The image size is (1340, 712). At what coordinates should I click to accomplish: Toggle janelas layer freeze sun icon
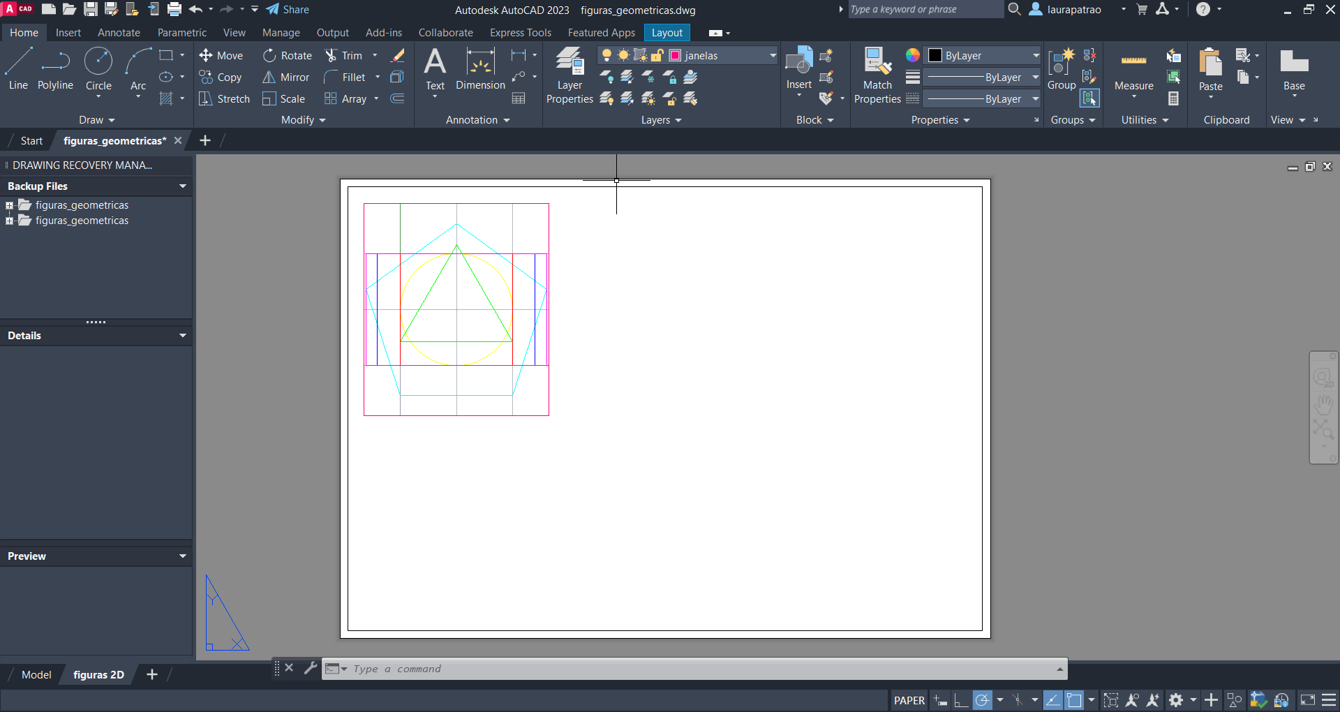click(623, 56)
